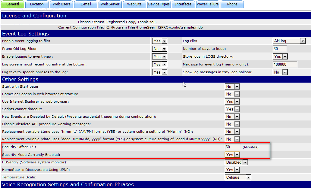Click 'Registered Copy, Thank You.' license text
The height and width of the screenshot is (188, 311).
coord(131,22)
